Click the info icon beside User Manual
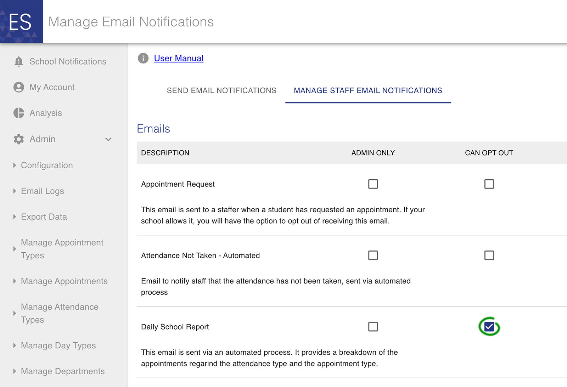Viewport: 567px width, 387px height. pos(143,58)
